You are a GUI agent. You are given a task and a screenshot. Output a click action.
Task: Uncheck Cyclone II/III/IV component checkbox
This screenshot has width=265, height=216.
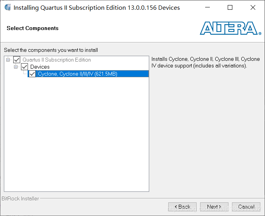(32, 74)
